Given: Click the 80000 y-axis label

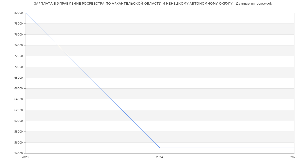Looking at the screenshot, I should 19,13.
